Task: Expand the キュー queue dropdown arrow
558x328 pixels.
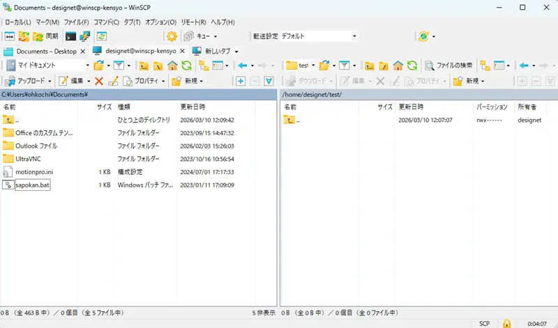Action: click(216, 36)
